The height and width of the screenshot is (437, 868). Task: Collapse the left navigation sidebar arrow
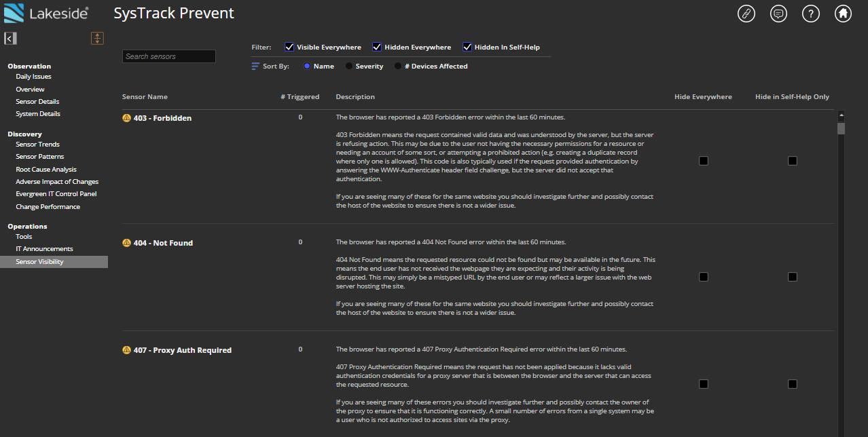(x=10, y=38)
